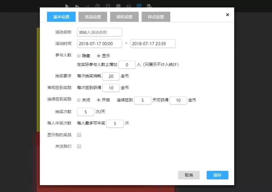Click the undo arrow in top toolbar
The image size is (272, 192).
77,6
